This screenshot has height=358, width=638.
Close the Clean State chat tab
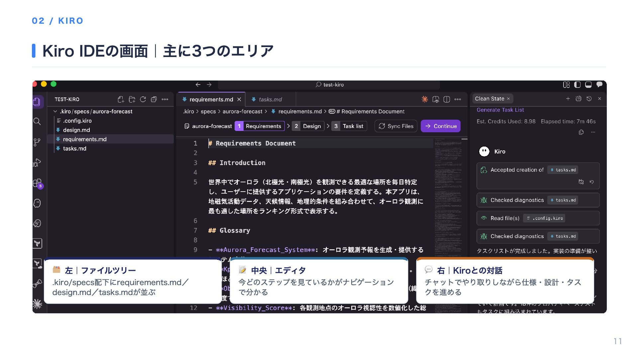[508, 99]
